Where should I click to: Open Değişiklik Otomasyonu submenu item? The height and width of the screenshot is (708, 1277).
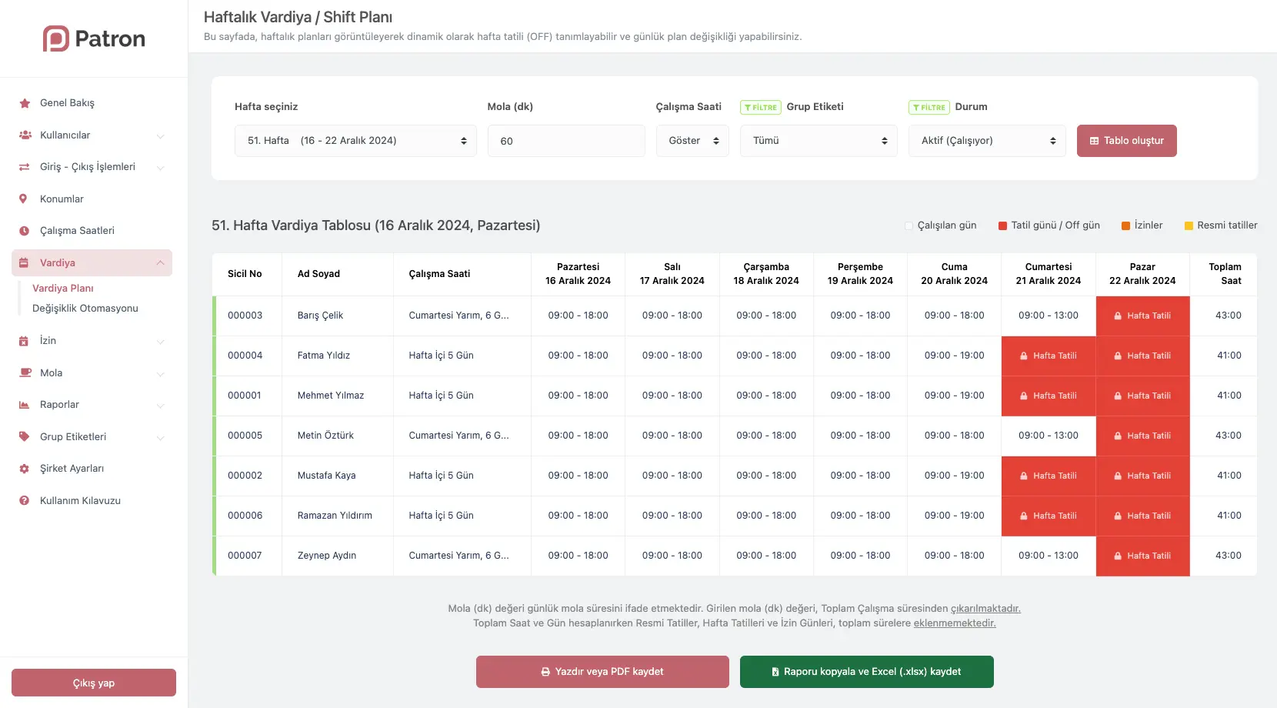[85, 309]
